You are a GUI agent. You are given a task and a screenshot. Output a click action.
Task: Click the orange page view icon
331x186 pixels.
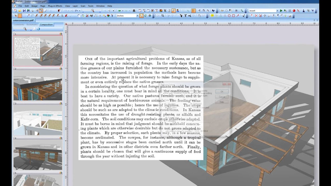click(x=193, y=11)
